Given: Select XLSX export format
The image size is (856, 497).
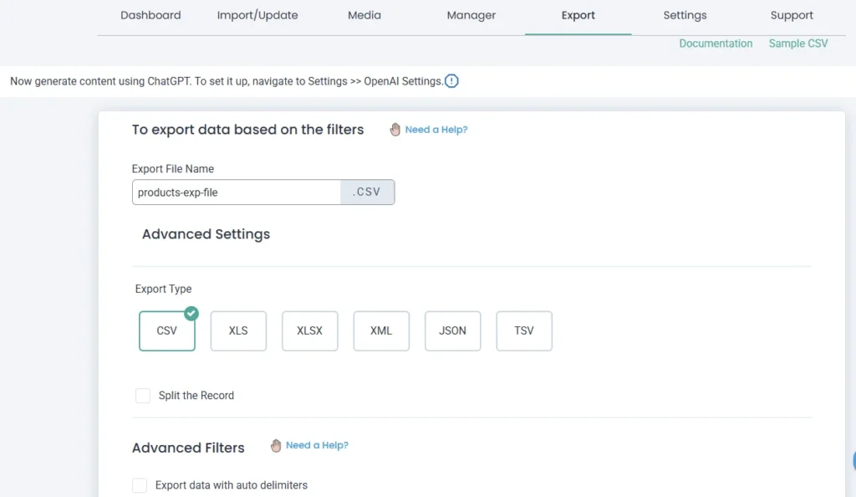Looking at the screenshot, I should [309, 330].
